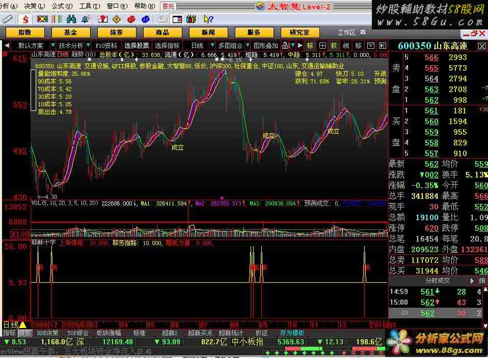The image size is (488, 358).
Task: Switch to the 超赢买点 tab
Action: (200, 333)
